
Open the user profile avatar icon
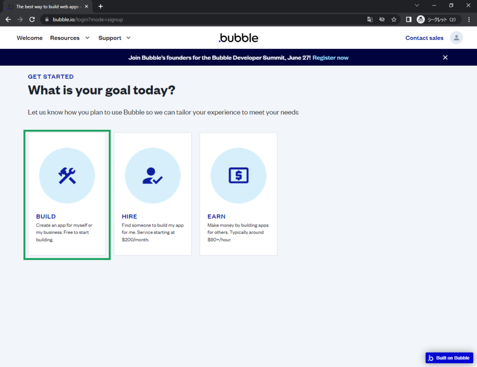point(456,38)
